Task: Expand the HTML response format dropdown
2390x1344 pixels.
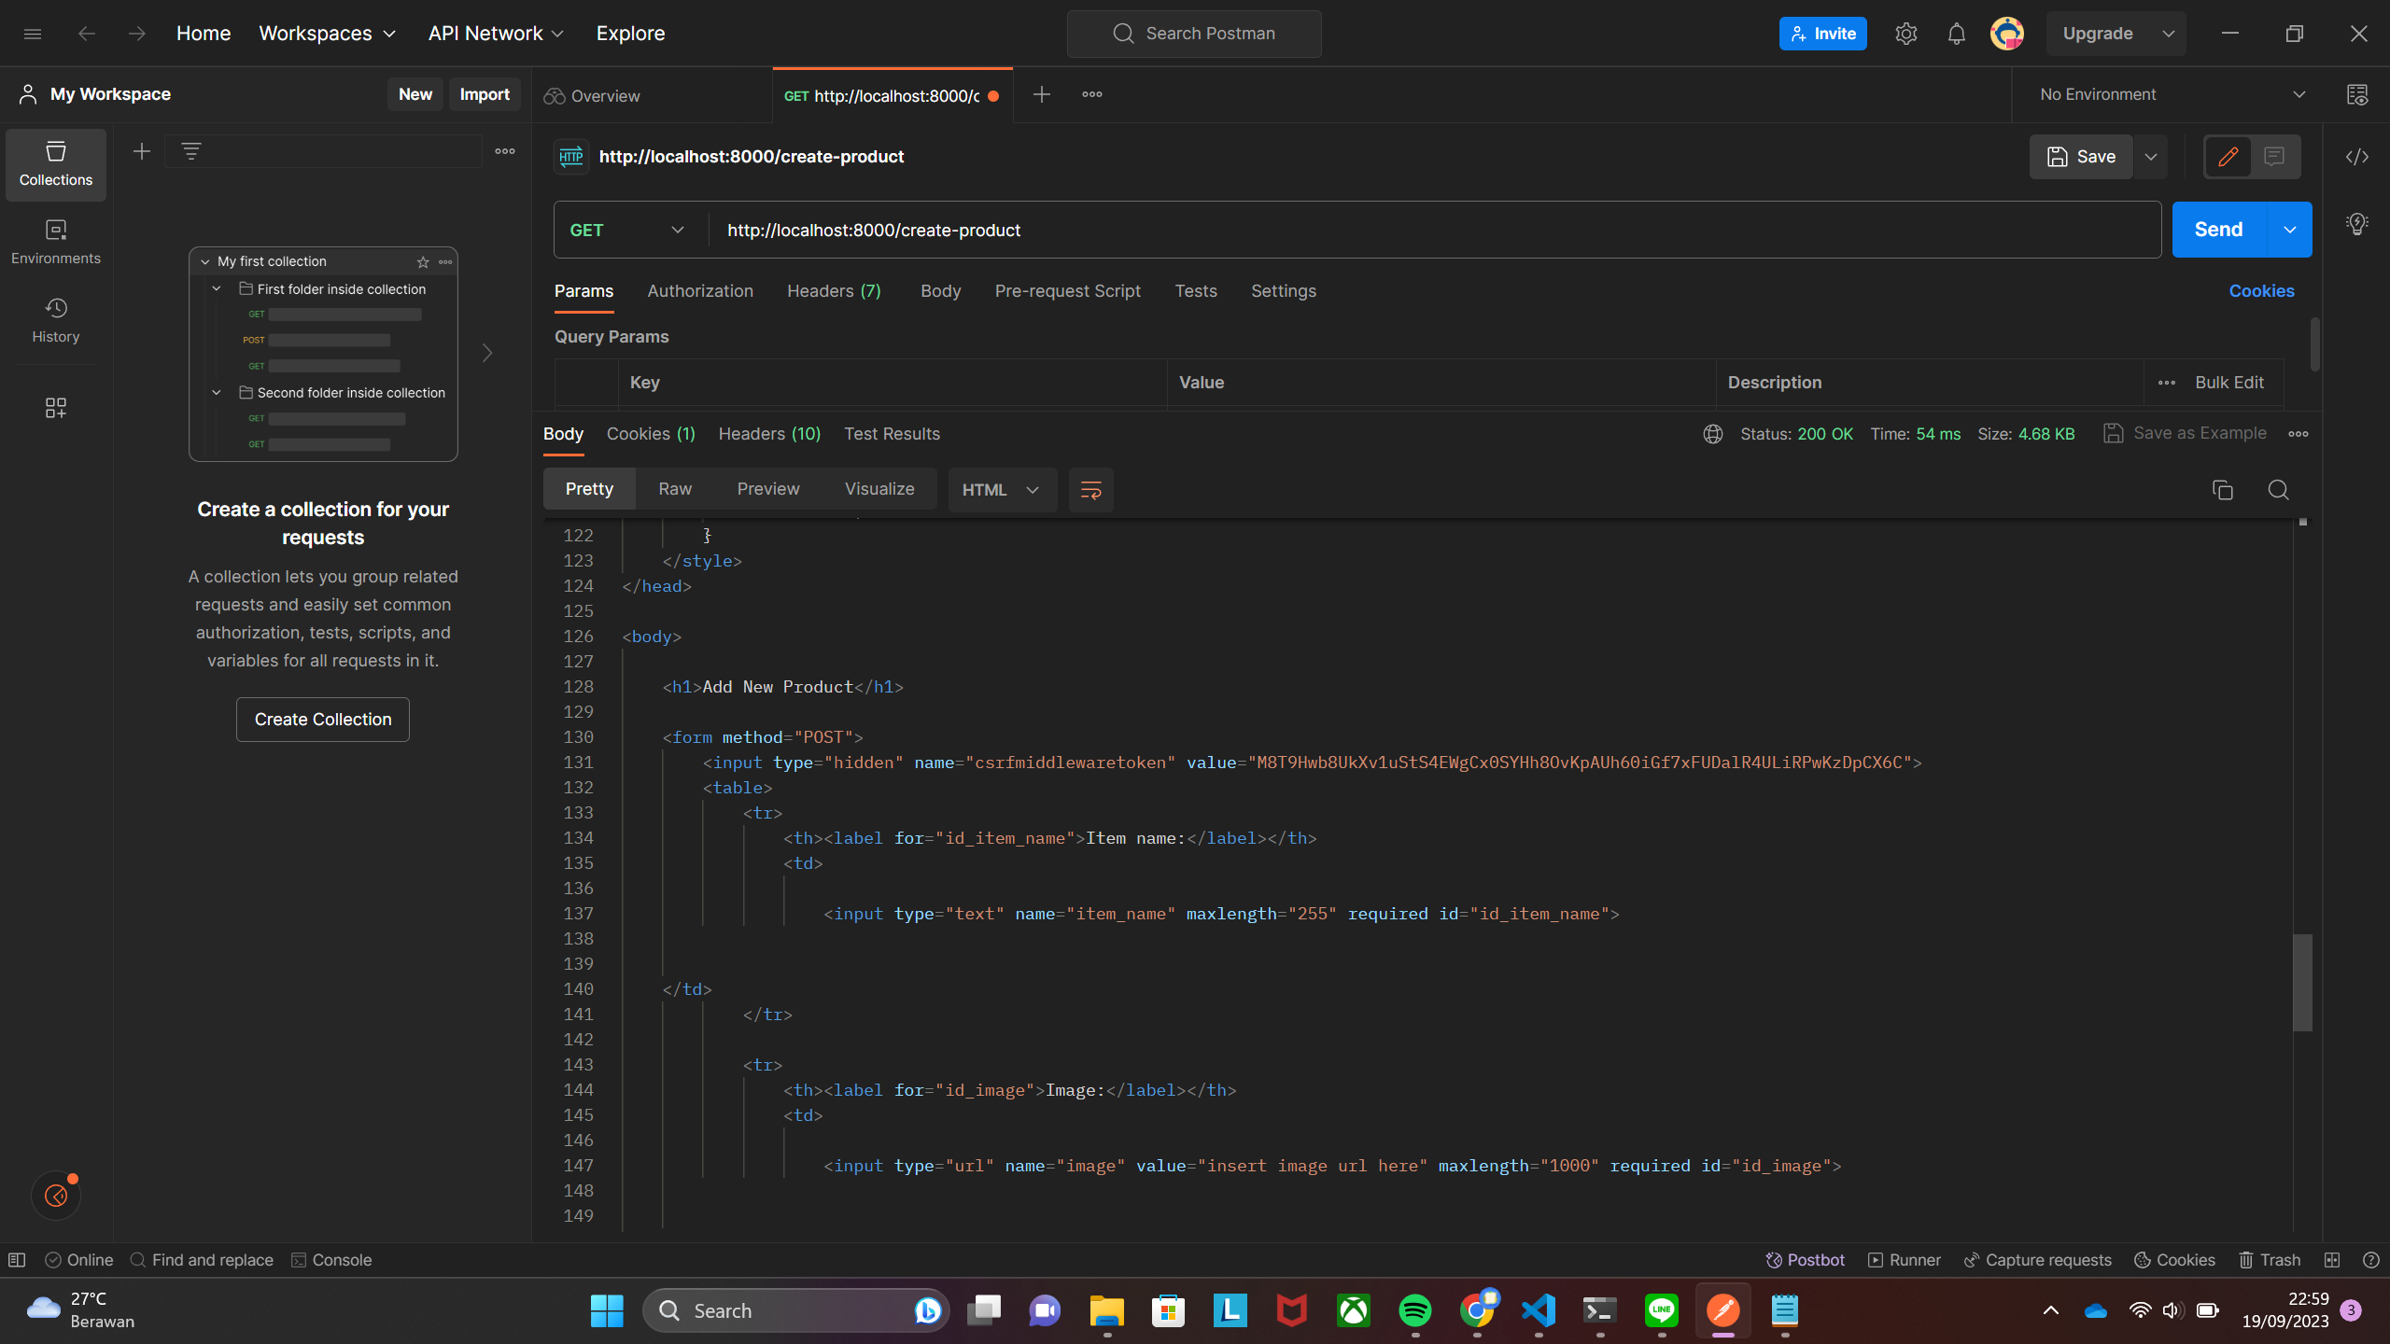Action: [x=1002, y=489]
